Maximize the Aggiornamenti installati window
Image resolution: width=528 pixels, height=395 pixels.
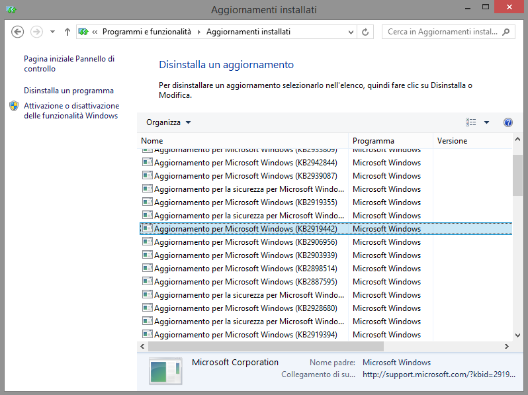tap(485, 7)
